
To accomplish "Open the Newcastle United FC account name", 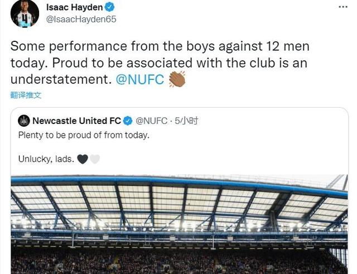I will (76, 121).
